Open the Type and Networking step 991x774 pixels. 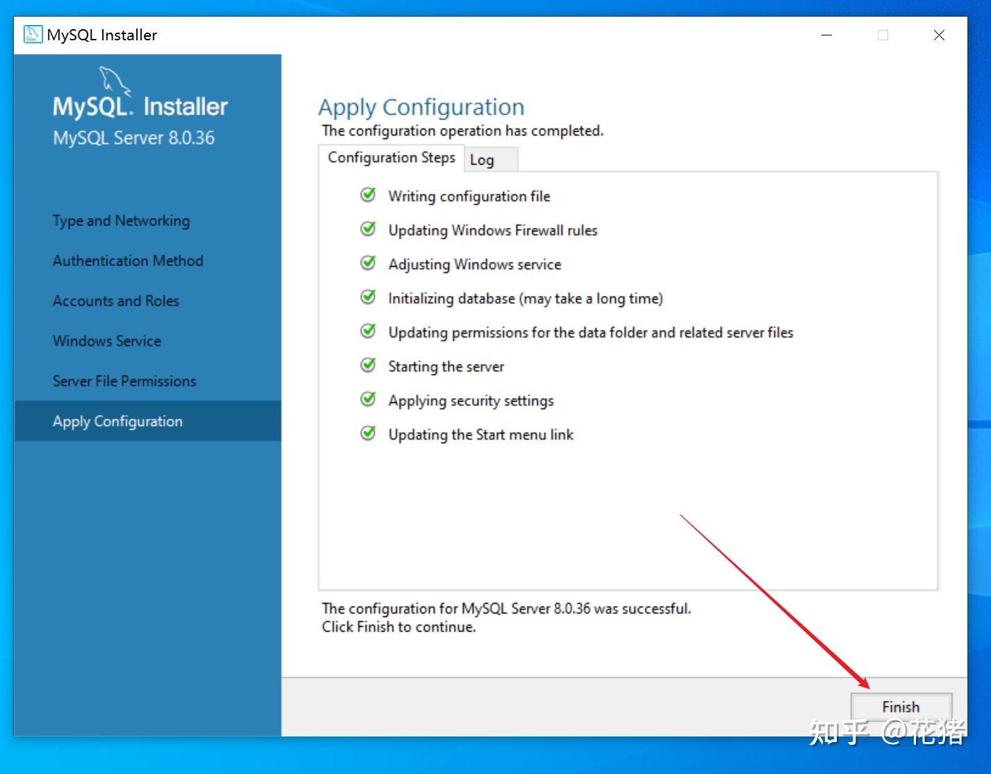(x=121, y=221)
